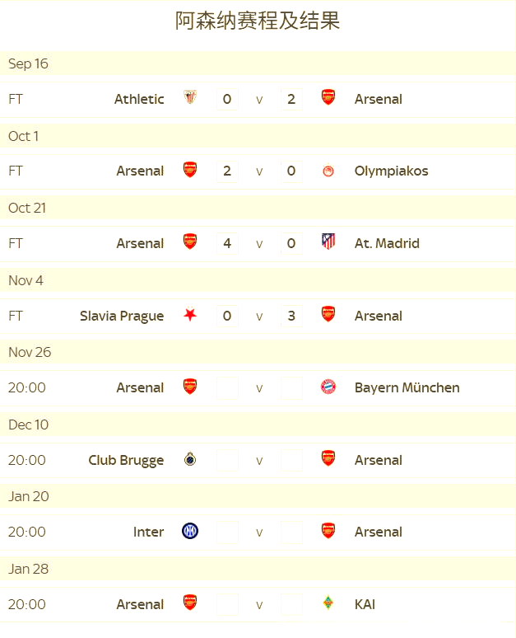This screenshot has height=638, width=516.
Task: Click the Jan 28 date header
Action: tap(28, 569)
